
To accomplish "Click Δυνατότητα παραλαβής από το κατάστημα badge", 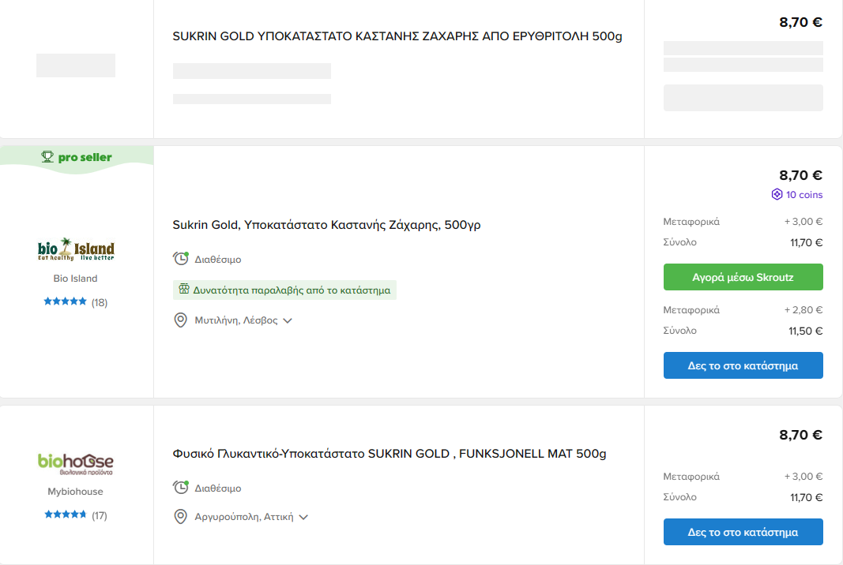I will pyautogui.click(x=284, y=290).
